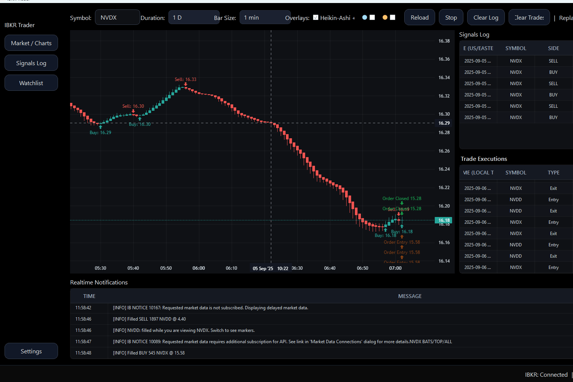Open the Replay option in the toolbar
The image size is (573, 382).
pos(567,18)
